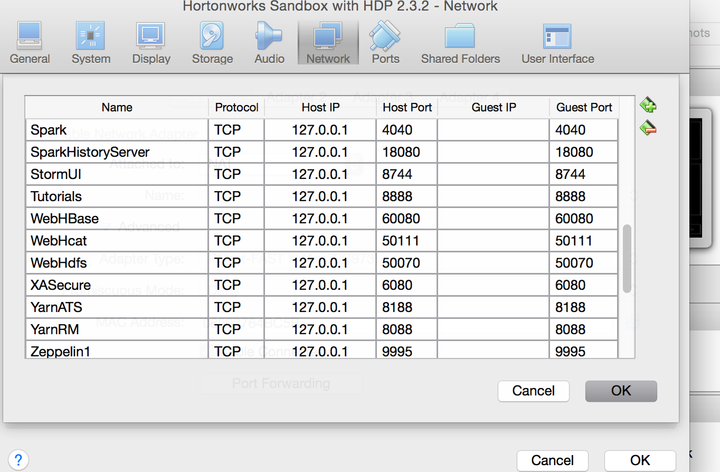Open the Display settings panel

151,42
